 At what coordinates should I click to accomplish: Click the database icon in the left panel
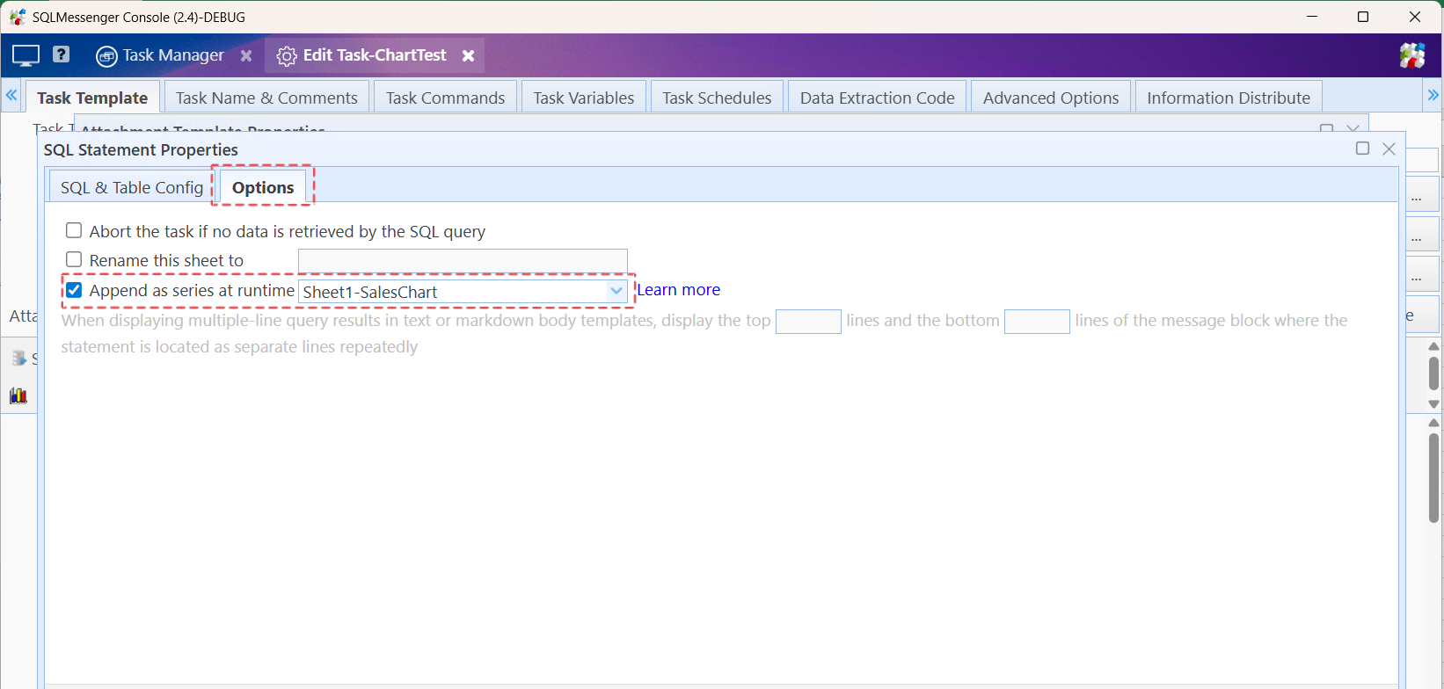point(18,358)
